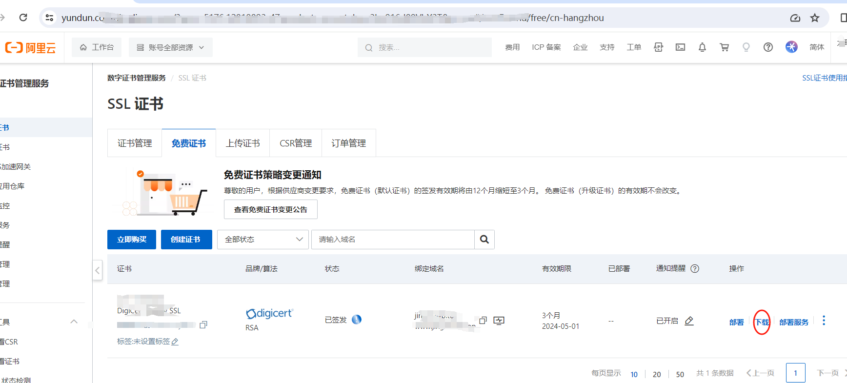Screen dimensions: 847x383
Task: Open the 订单管理 tab
Action: 349,143
